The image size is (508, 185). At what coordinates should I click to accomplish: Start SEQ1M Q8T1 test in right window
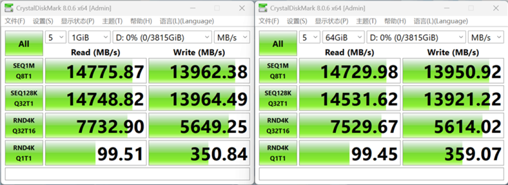tap(278, 71)
